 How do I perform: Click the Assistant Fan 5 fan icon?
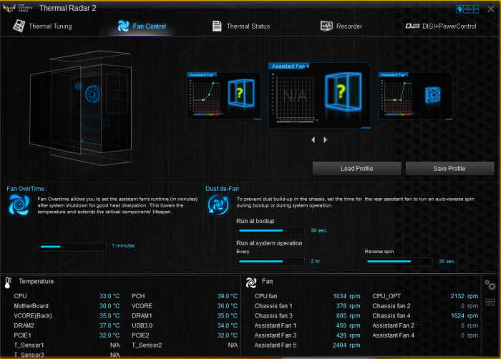pos(432,95)
